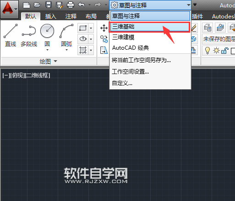Screen dimensions: 235x201
Task: Select the Rectangle draw tool
Action: coord(83,28)
